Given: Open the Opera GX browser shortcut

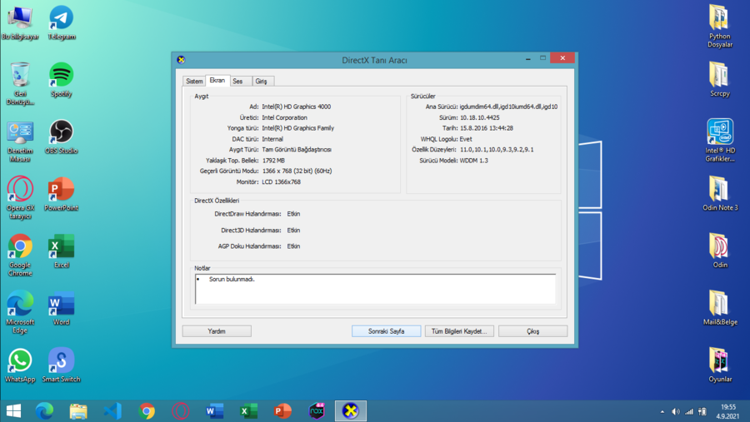Looking at the screenshot, I should tap(20, 190).
